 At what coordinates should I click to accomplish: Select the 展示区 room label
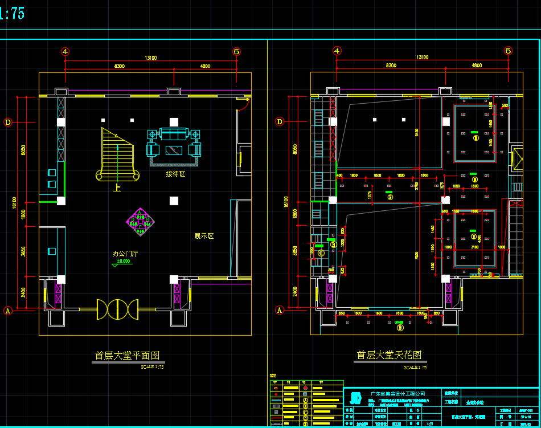point(203,236)
